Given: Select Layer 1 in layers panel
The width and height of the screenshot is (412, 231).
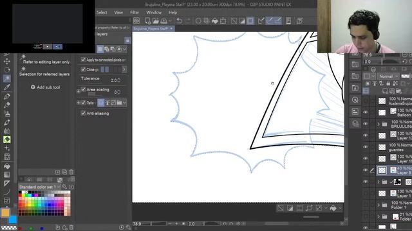Looking at the screenshot, I should [x=394, y=194].
